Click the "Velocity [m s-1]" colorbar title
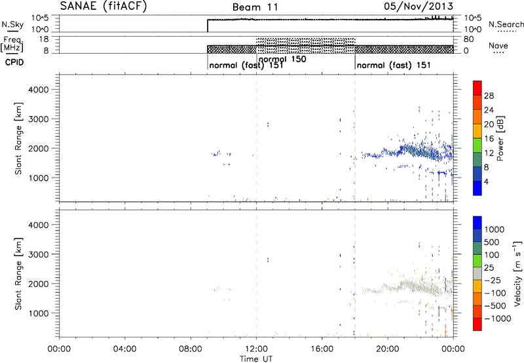The width and height of the screenshot is (524, 363). (x=517, y=273)
